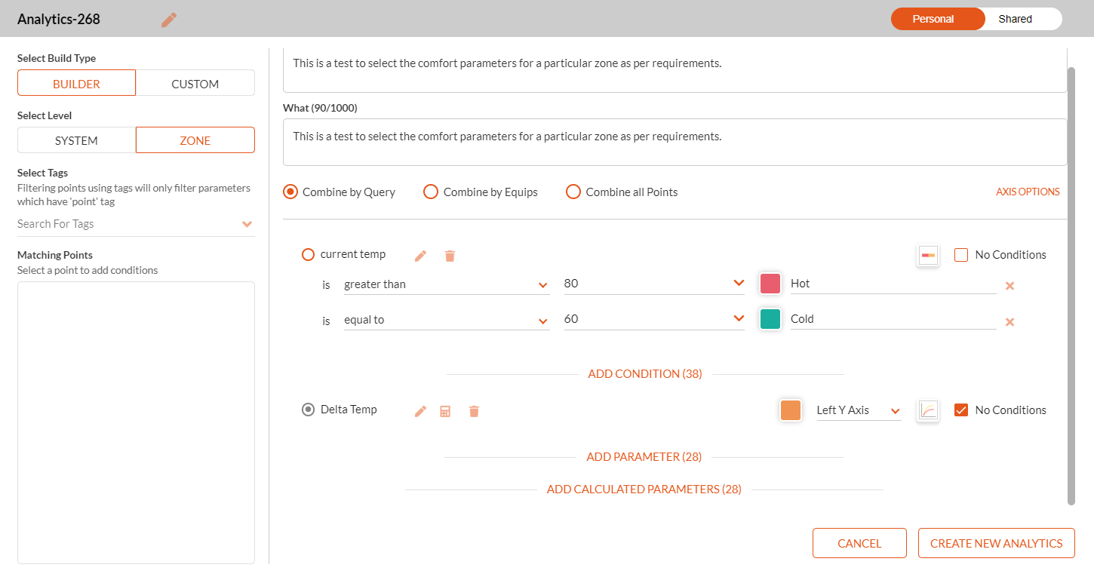1094x580 pixels.
Task: Uncheck No Conditions for Delta Temp
Action: point(961,410)
